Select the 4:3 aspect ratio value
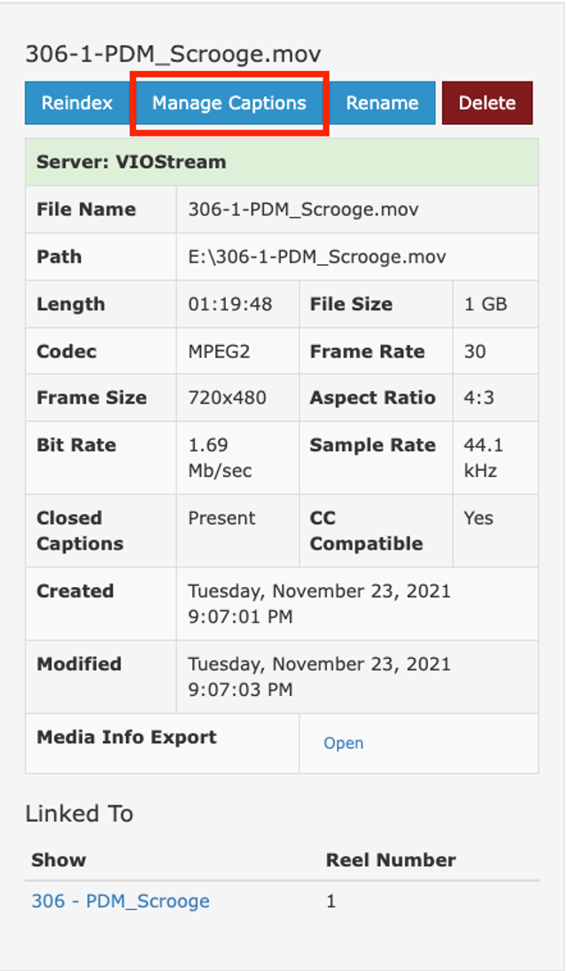Viewport: 567px width, 971px height. [479, 398]
